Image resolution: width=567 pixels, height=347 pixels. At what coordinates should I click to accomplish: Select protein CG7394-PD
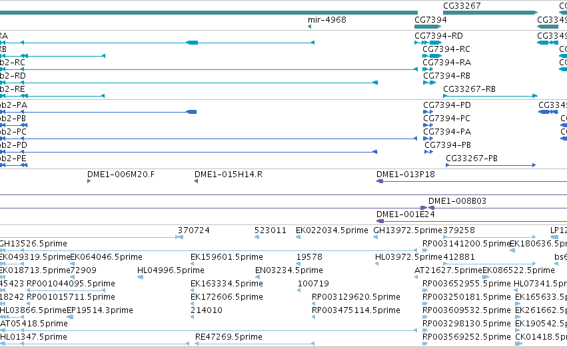pyautogui.click(x=447, y=105)
